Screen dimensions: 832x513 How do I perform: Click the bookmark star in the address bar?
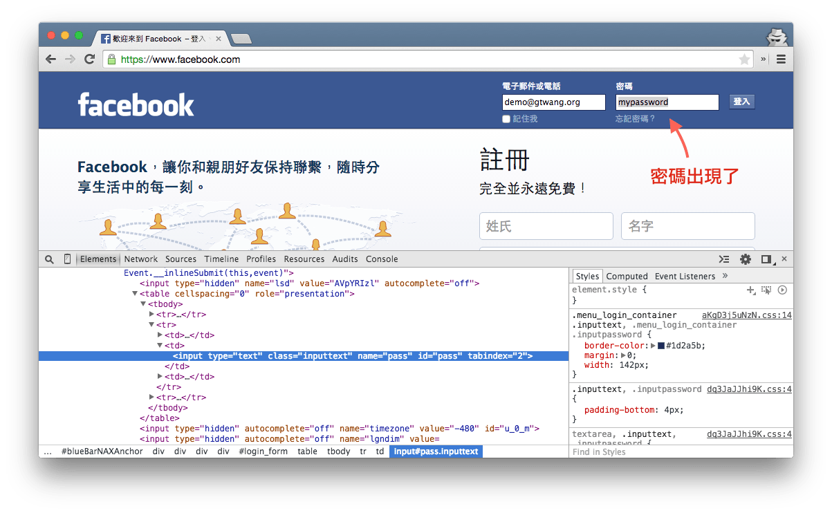point(744,59)
